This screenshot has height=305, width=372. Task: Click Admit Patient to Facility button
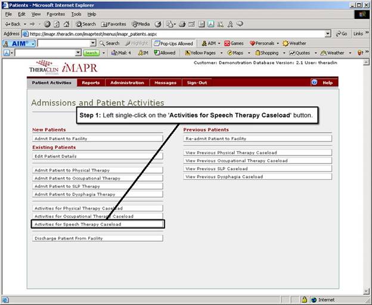[98, 139]
